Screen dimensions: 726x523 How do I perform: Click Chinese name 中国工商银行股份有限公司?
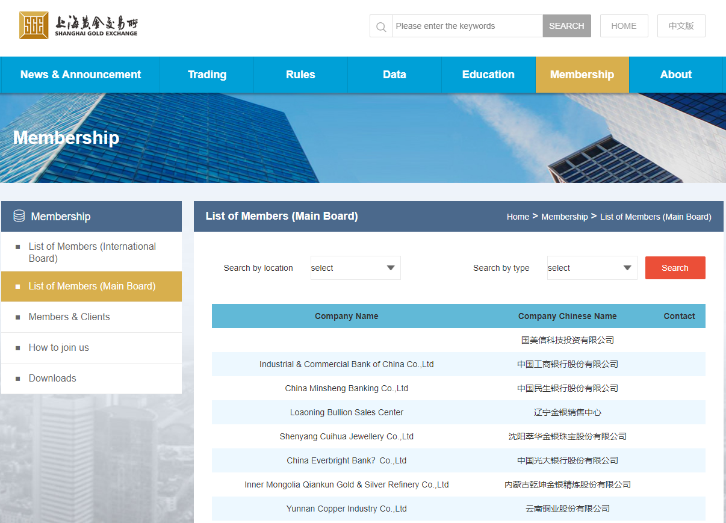point(568,364)
